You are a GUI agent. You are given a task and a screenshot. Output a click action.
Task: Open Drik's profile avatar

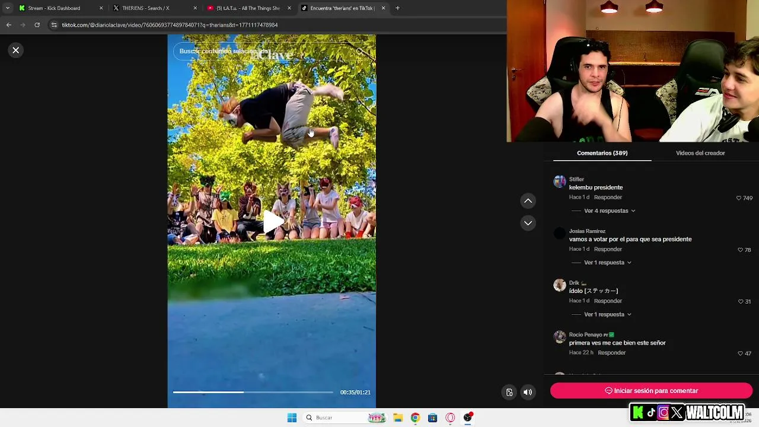(560, 285)
